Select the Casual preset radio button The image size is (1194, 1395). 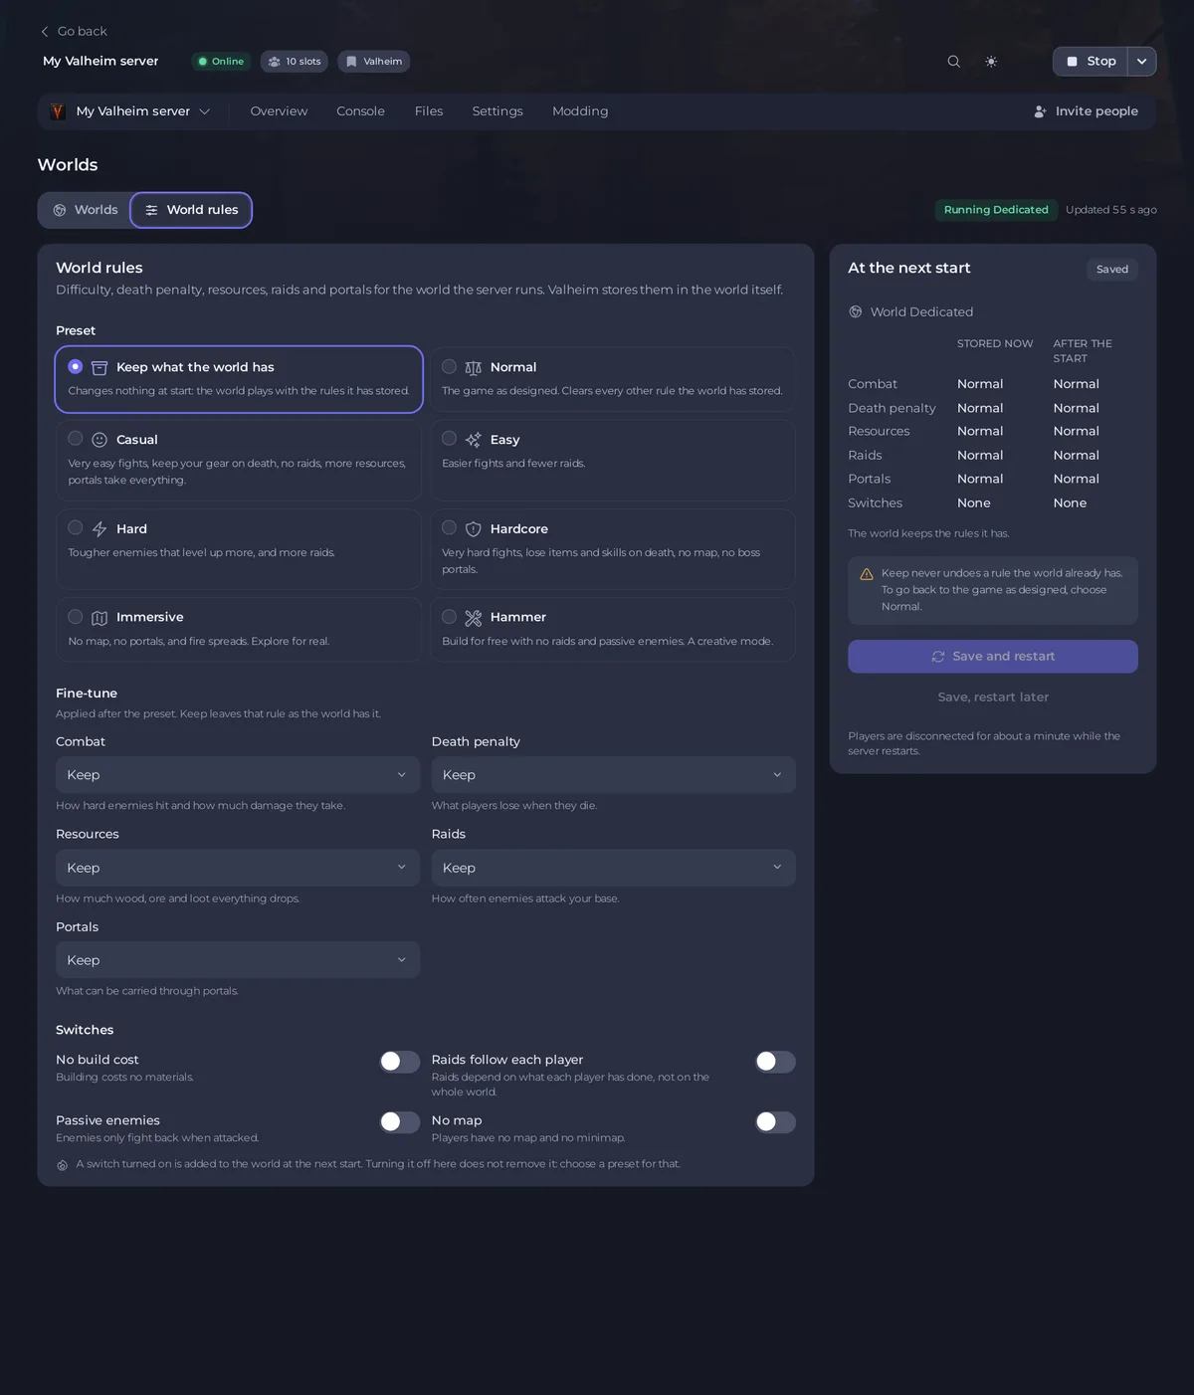tap(76, 439)
